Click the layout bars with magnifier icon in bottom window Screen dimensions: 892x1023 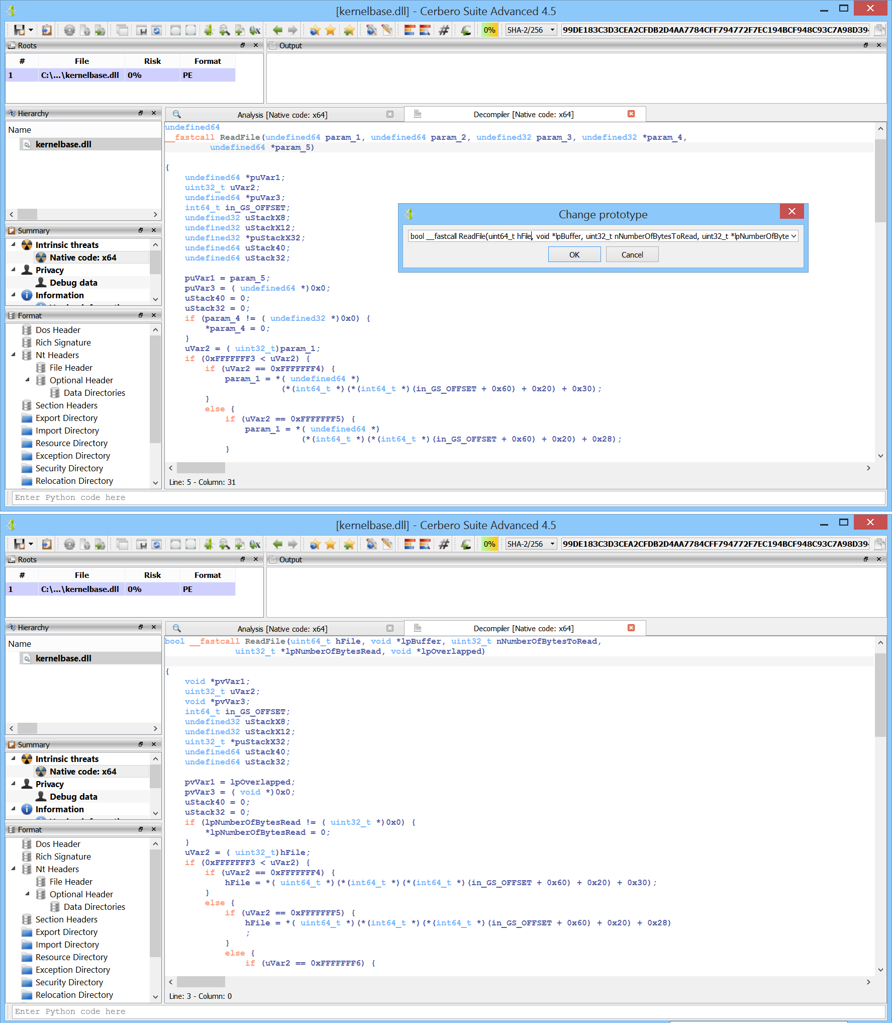[425, 544]
